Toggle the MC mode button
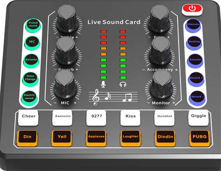The image size is (221, 171). coord(32,42)
